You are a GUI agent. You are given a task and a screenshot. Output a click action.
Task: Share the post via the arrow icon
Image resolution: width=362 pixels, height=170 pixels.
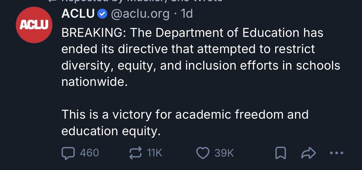308,153
